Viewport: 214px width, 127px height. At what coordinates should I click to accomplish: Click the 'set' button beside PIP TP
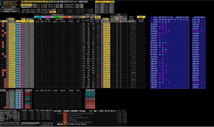[x=61, y=5]
